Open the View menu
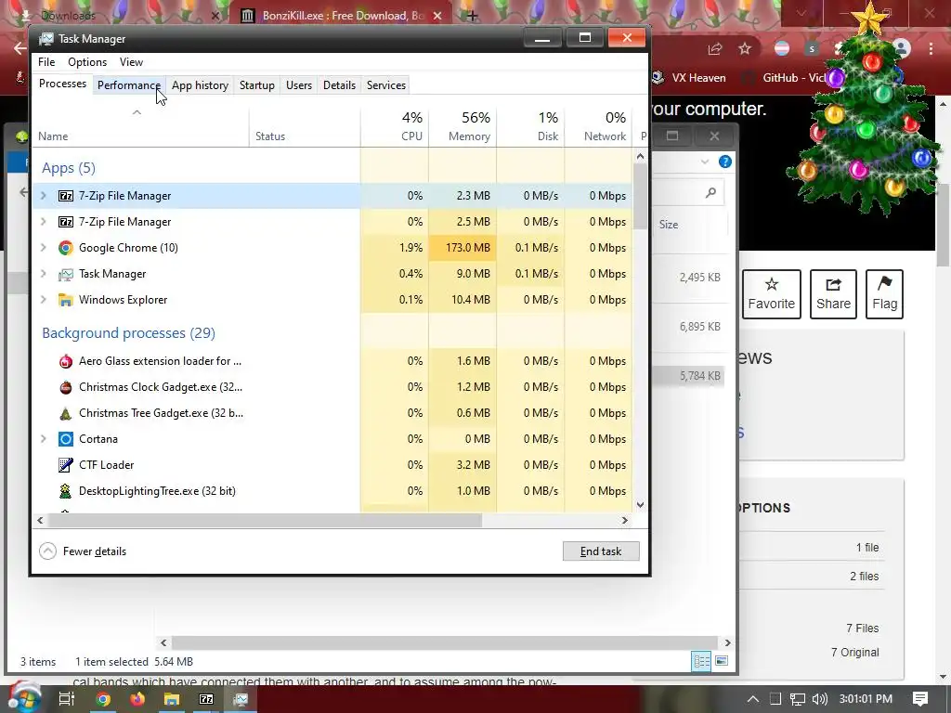The width and height of the screenshot is (951, 713). tap(131, 62)
